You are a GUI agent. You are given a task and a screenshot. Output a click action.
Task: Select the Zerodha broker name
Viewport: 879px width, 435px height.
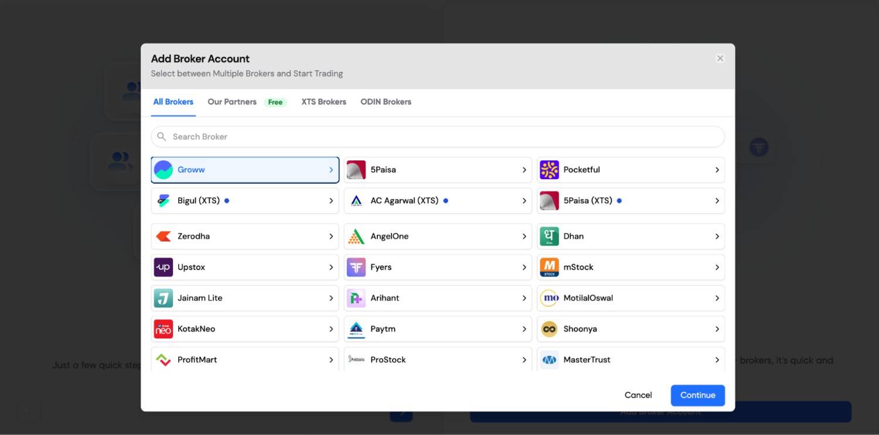tap(193, 237)
